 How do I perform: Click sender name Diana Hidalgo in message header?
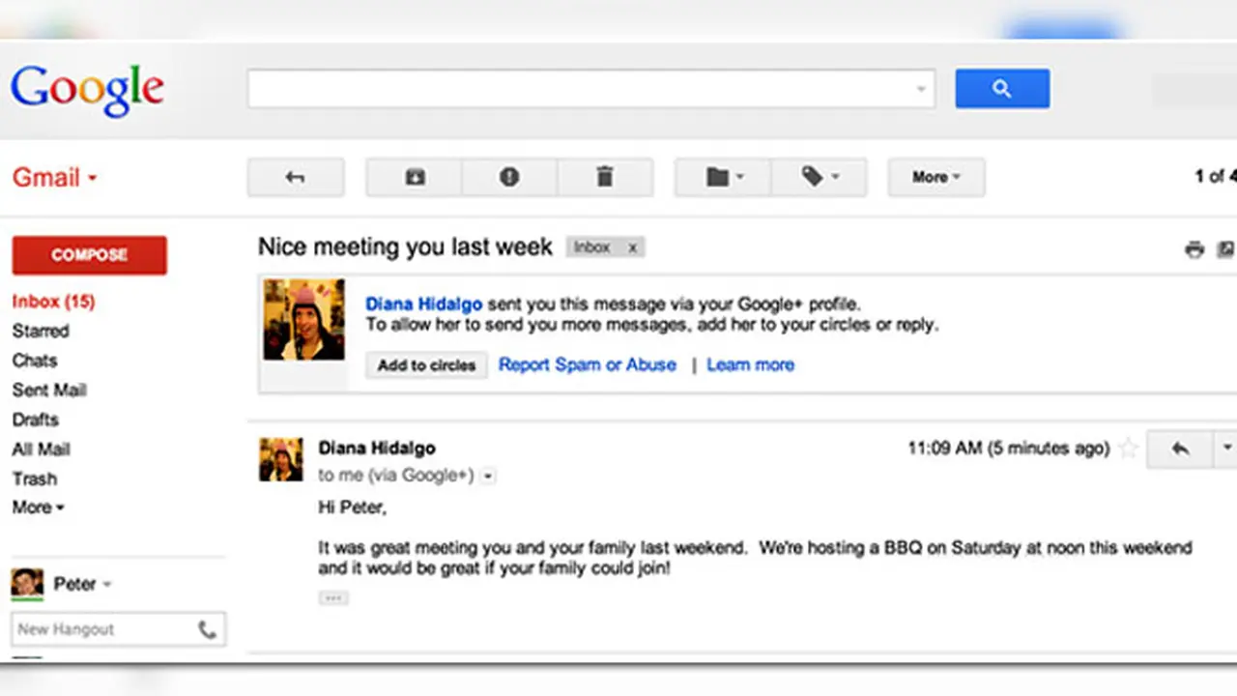(x=377, y=449)
